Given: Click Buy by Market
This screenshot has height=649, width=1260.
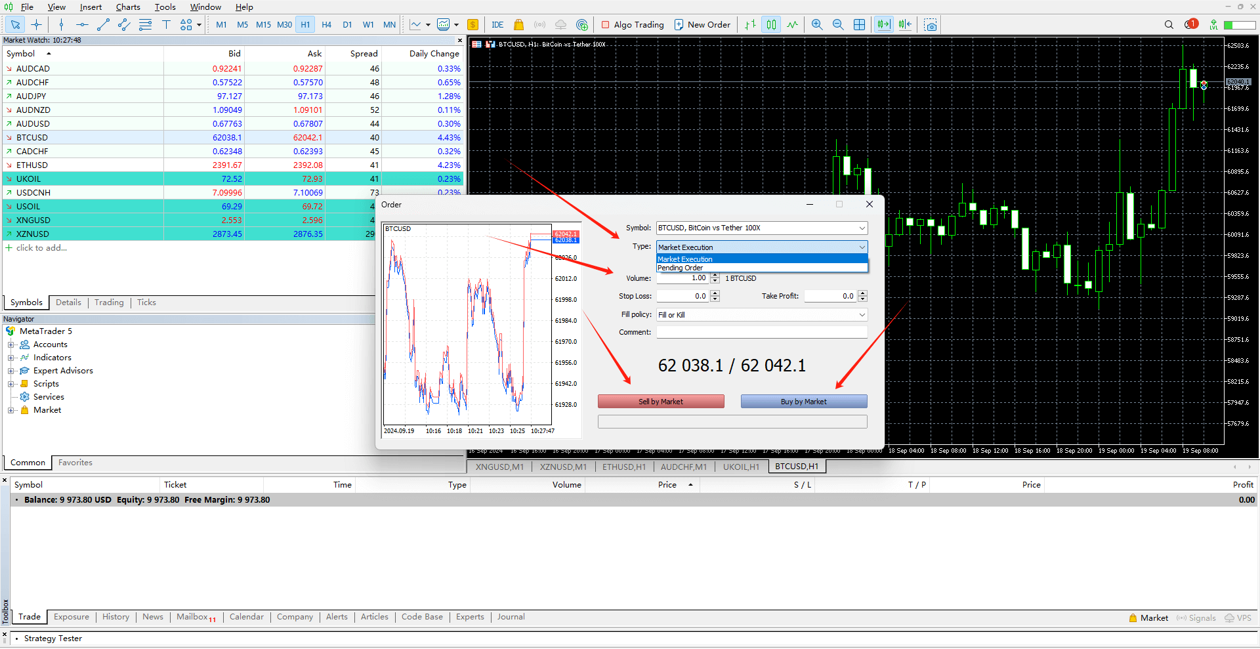Looking at the screenshot, I should (804, 402).
